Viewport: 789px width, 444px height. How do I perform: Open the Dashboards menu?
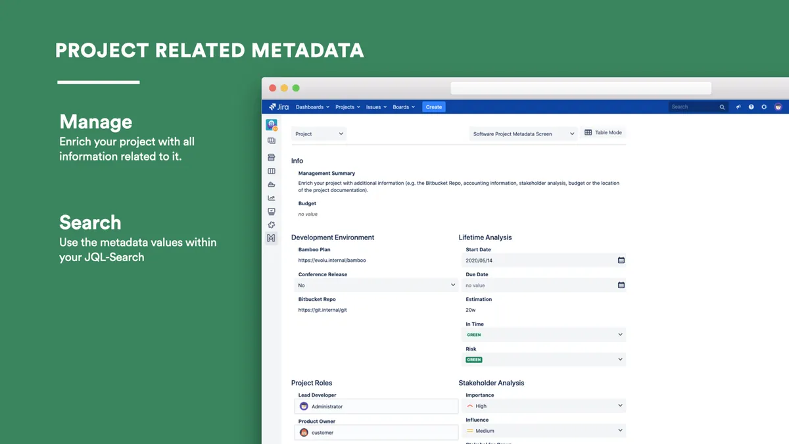click(x=312, y=107)
